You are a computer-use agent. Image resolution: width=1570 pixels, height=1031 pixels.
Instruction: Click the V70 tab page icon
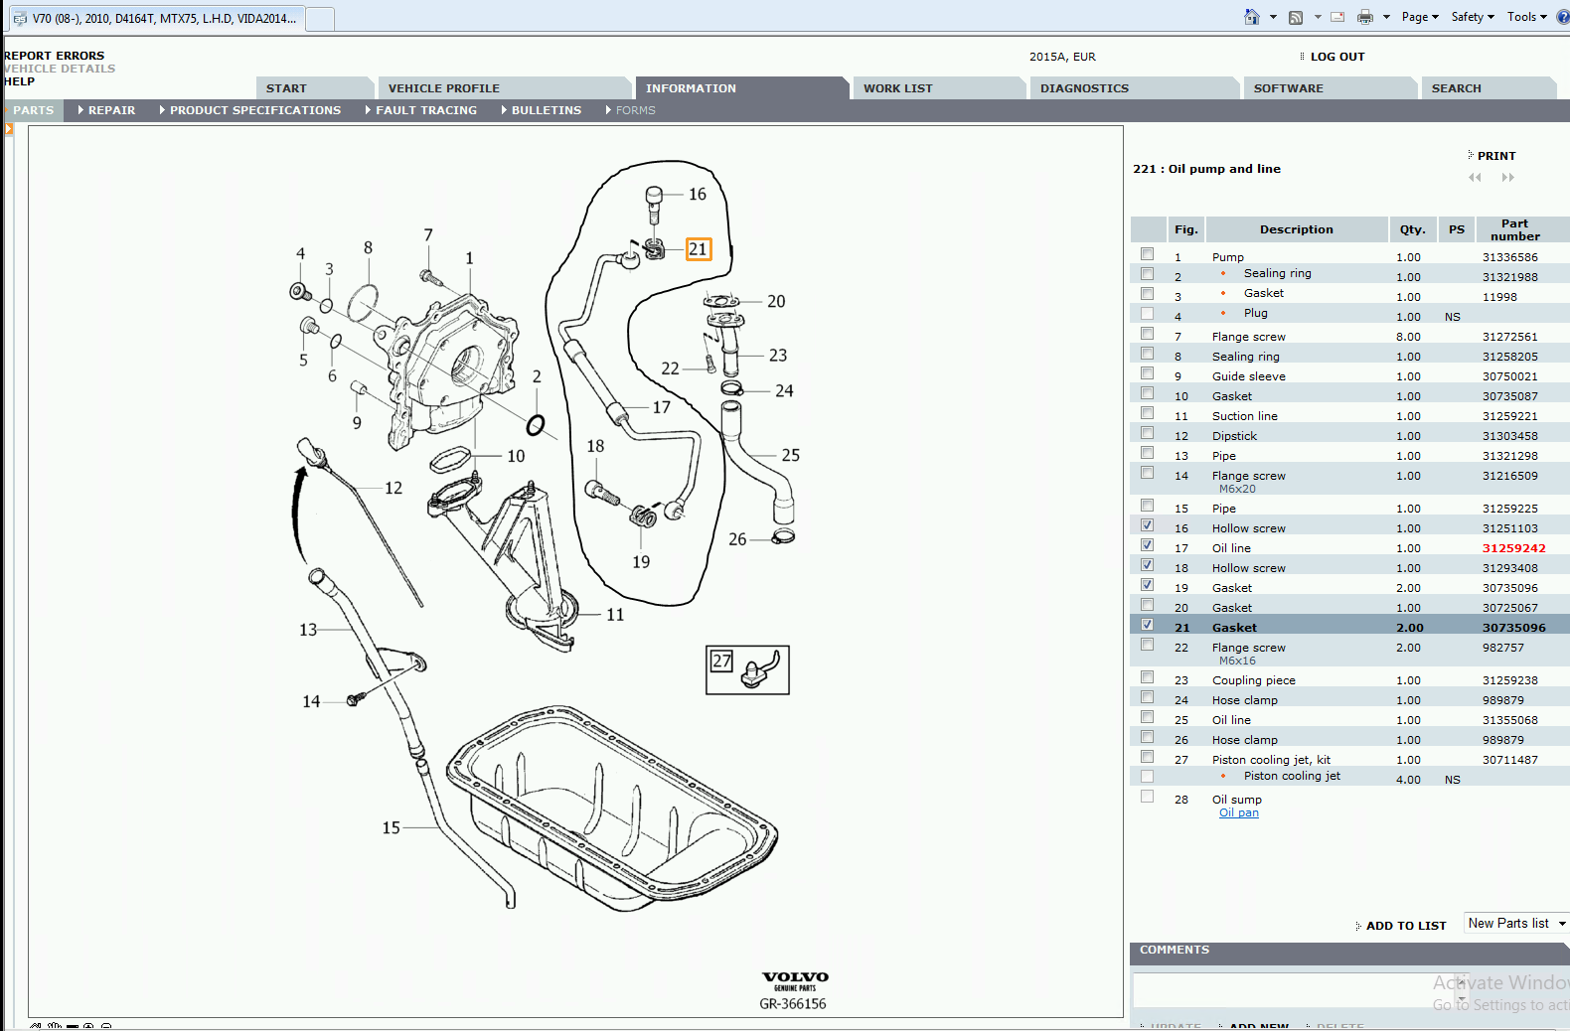click(x=20, y=18)
